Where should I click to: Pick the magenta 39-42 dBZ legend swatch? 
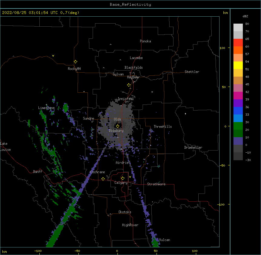click(x=238, y=95)
